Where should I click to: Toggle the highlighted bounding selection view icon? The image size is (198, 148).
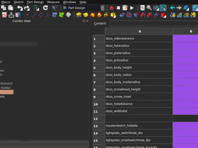(x=163, y=8)
